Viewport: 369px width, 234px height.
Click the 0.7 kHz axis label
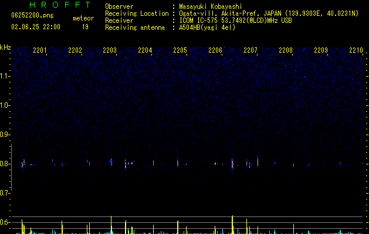click(x=5, y=193)
